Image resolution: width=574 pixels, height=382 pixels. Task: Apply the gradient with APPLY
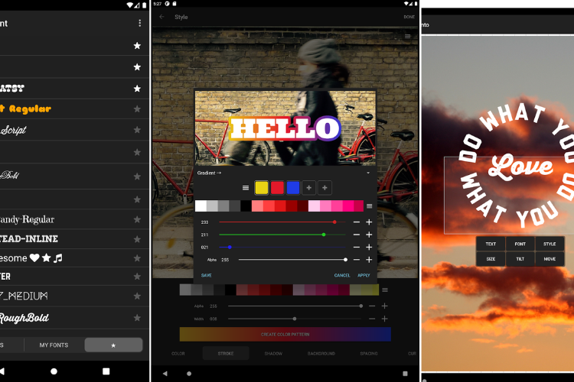(364, 275)
